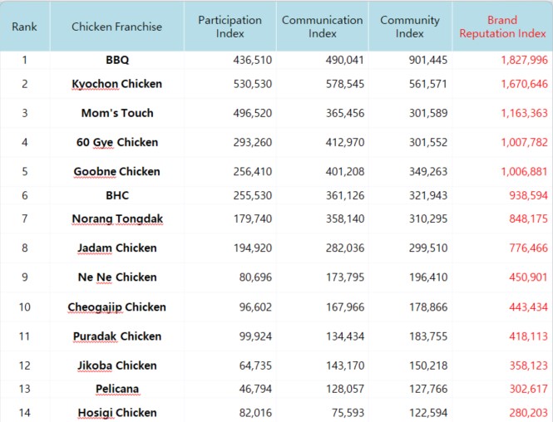Viewport: 553px width, 422px height.
Task: Click Jadam Chicken's participation value 194,920
Action: tap(253, 248)
